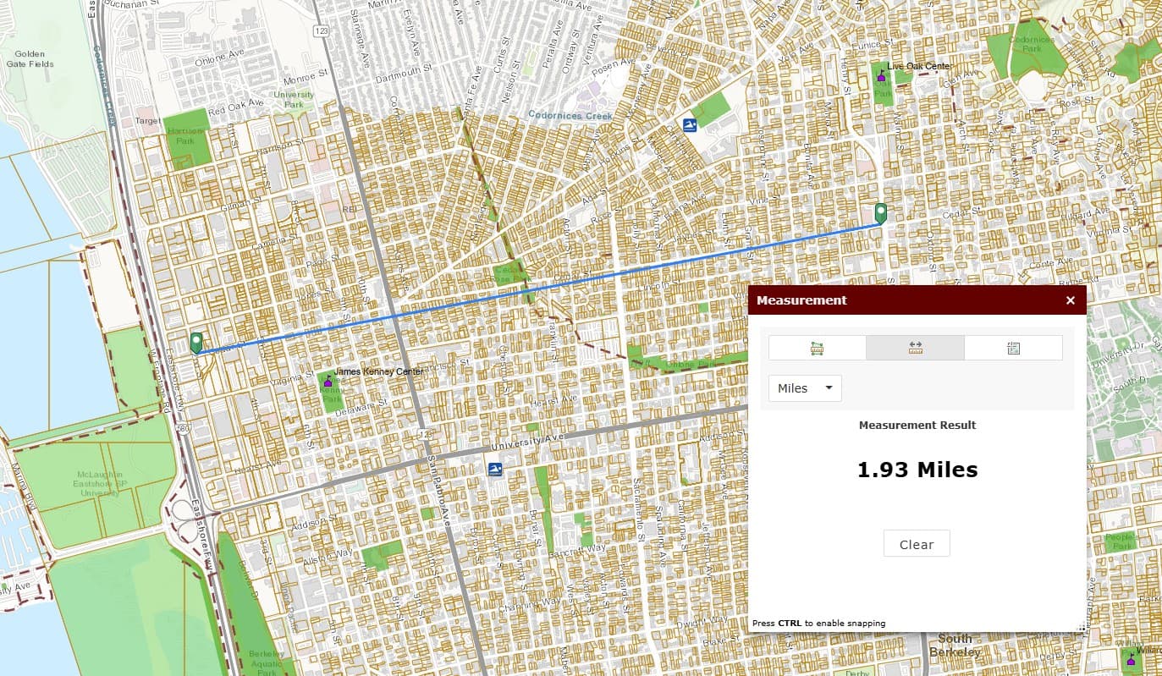The height and width of the screenshot is (676, 1162).
Task: Click the 1.93 Miles result text
Action: pos(917,470)
